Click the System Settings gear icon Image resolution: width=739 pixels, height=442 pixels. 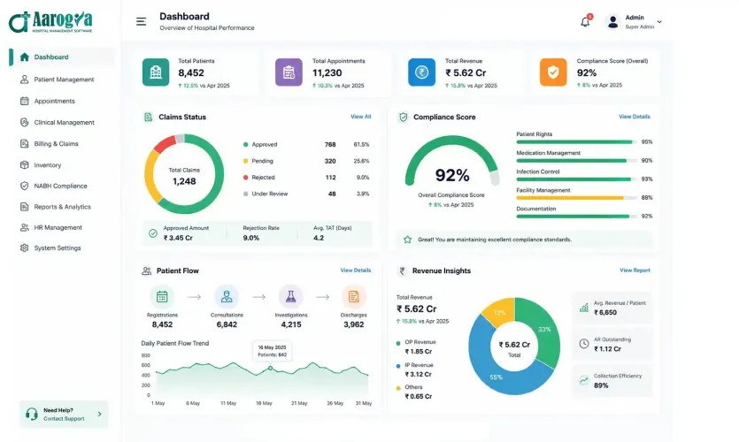[25, 248]
